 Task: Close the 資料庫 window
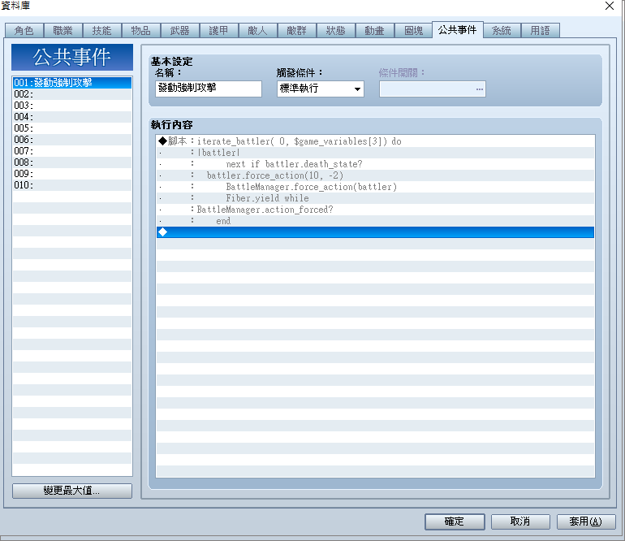pos(610,6)
